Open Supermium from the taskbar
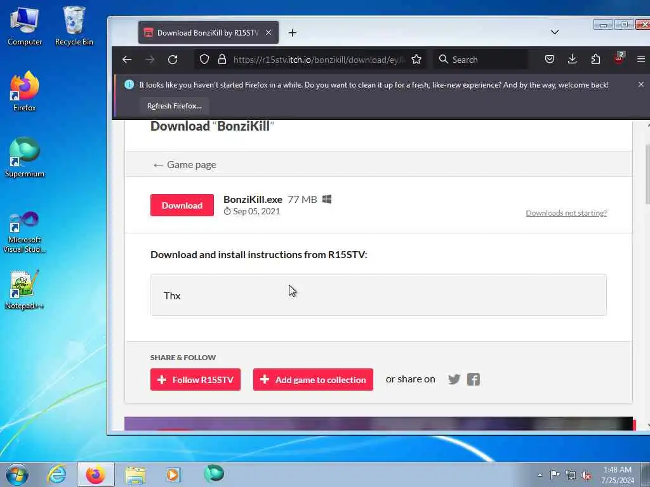 [x=214, y=474]
